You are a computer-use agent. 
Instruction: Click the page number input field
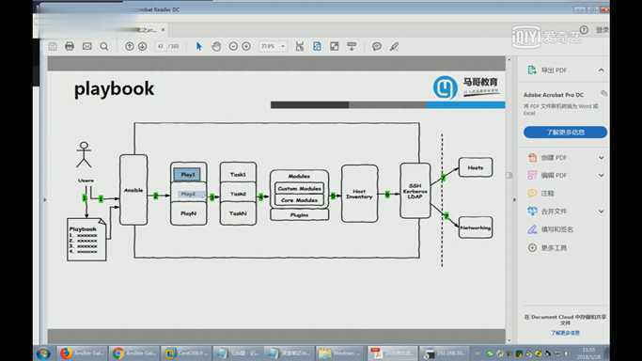162,46
